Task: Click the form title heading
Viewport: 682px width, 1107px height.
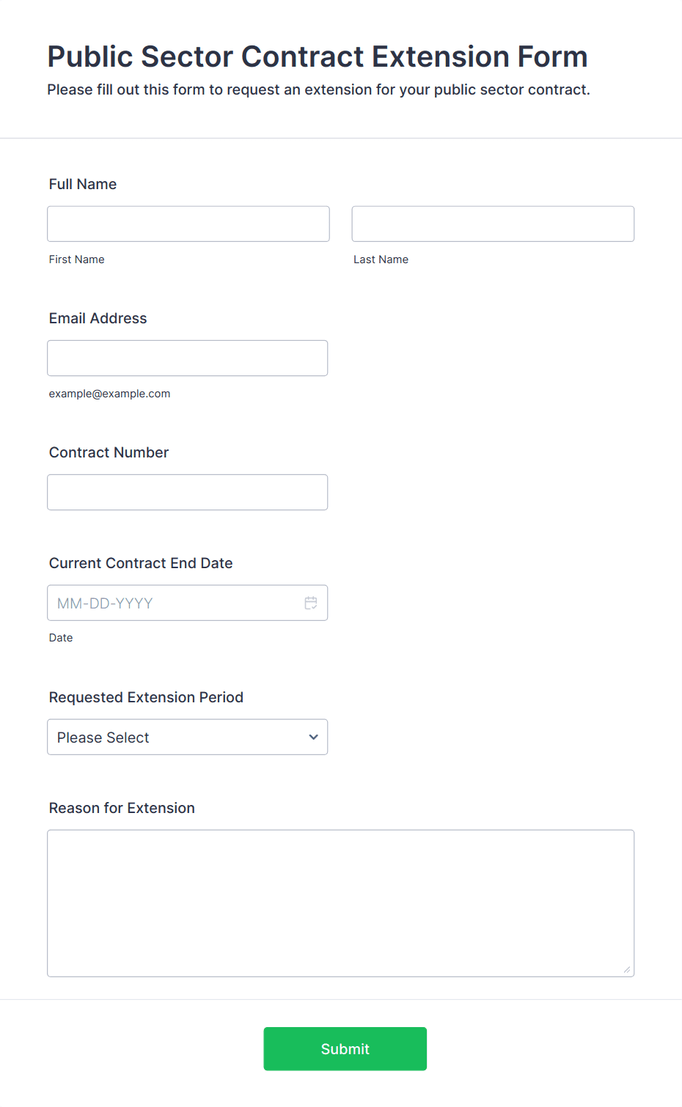Action: point(318,56)
